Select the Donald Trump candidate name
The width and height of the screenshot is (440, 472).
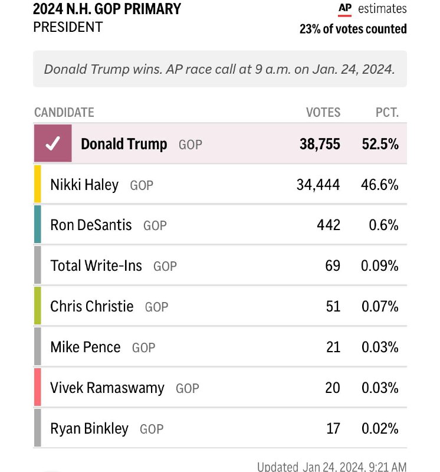(124, 144)
